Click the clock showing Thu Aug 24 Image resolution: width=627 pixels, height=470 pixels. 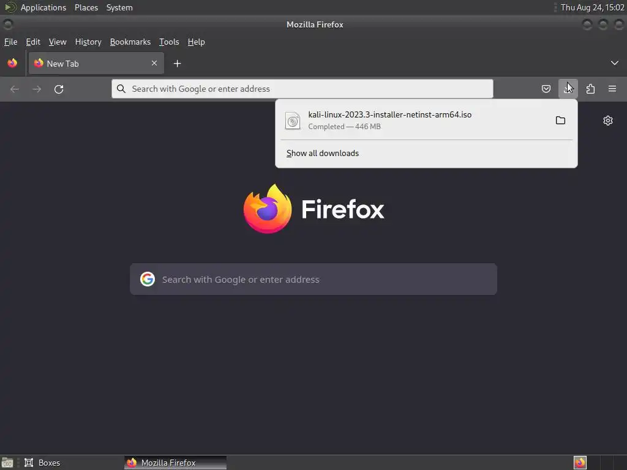(592, 7)
